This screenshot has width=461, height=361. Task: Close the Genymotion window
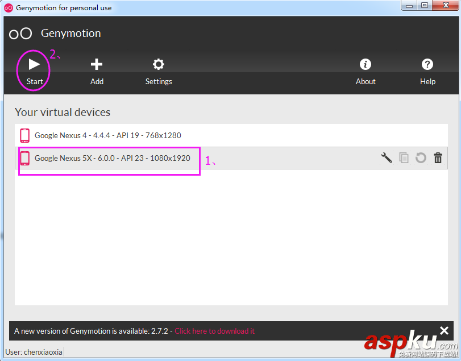click(x=446, y=5)
